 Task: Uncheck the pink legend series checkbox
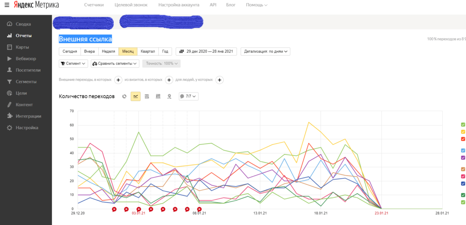click(463, 176)
